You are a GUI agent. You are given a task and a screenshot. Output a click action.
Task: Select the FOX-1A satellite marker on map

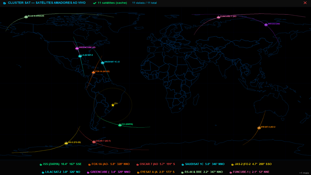pyautogui.click(x=94, y=72)
